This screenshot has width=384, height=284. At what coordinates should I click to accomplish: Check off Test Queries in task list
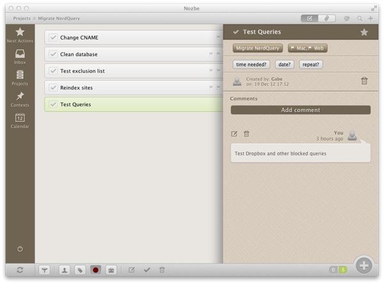tap(53, 104)
